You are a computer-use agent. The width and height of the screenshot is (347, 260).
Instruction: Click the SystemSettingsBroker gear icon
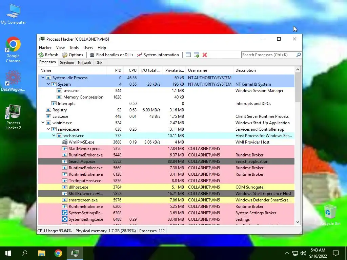pos(65,213)
